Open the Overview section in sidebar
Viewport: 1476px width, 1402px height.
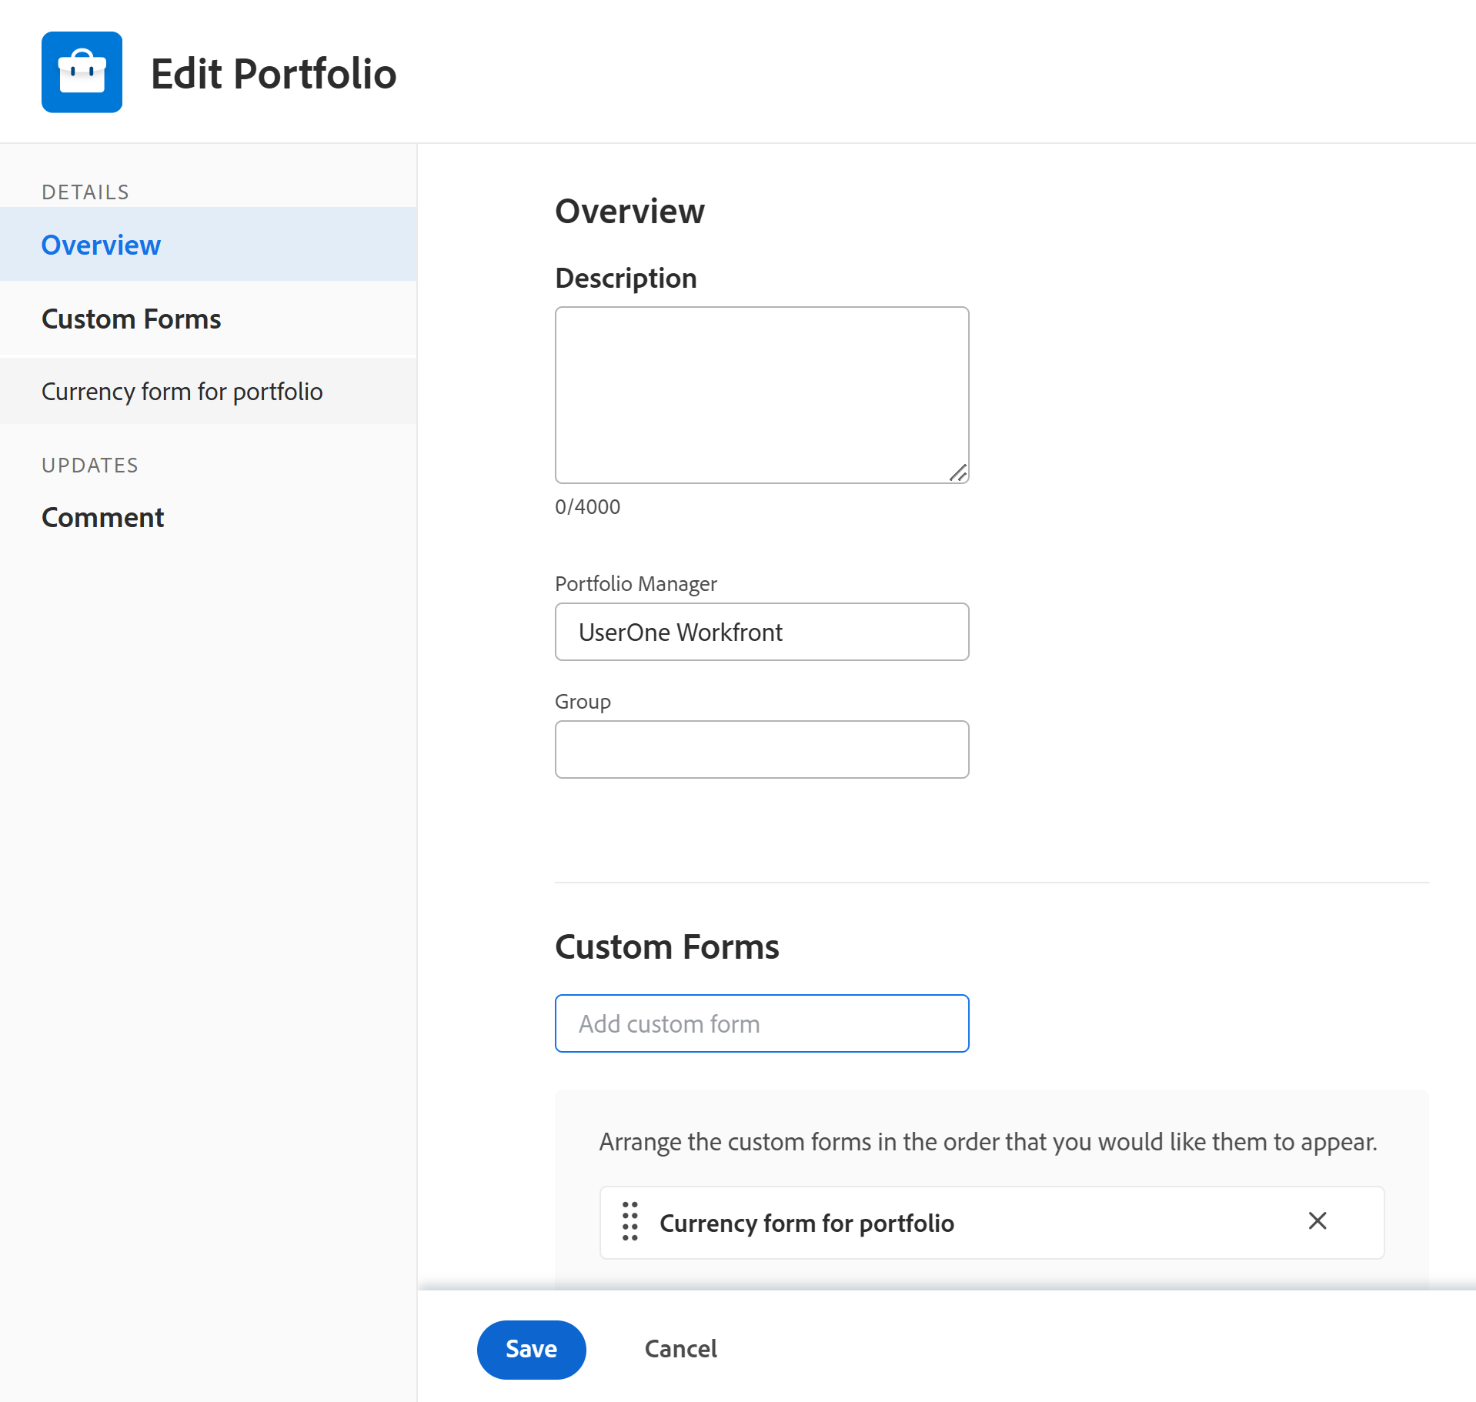(101, 245)
